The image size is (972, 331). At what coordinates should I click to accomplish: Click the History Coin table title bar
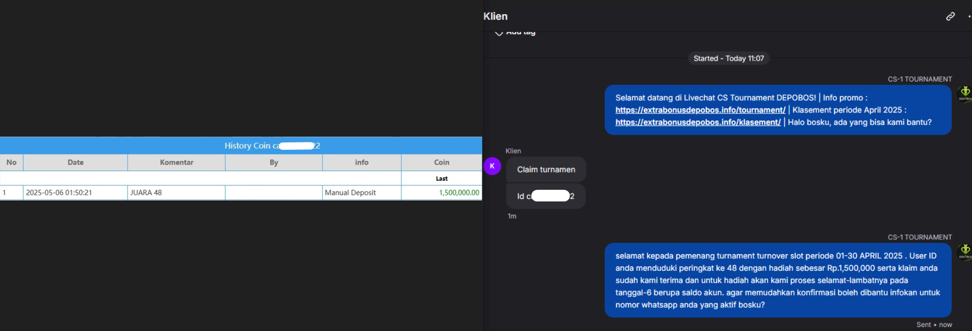coord(241,146)
